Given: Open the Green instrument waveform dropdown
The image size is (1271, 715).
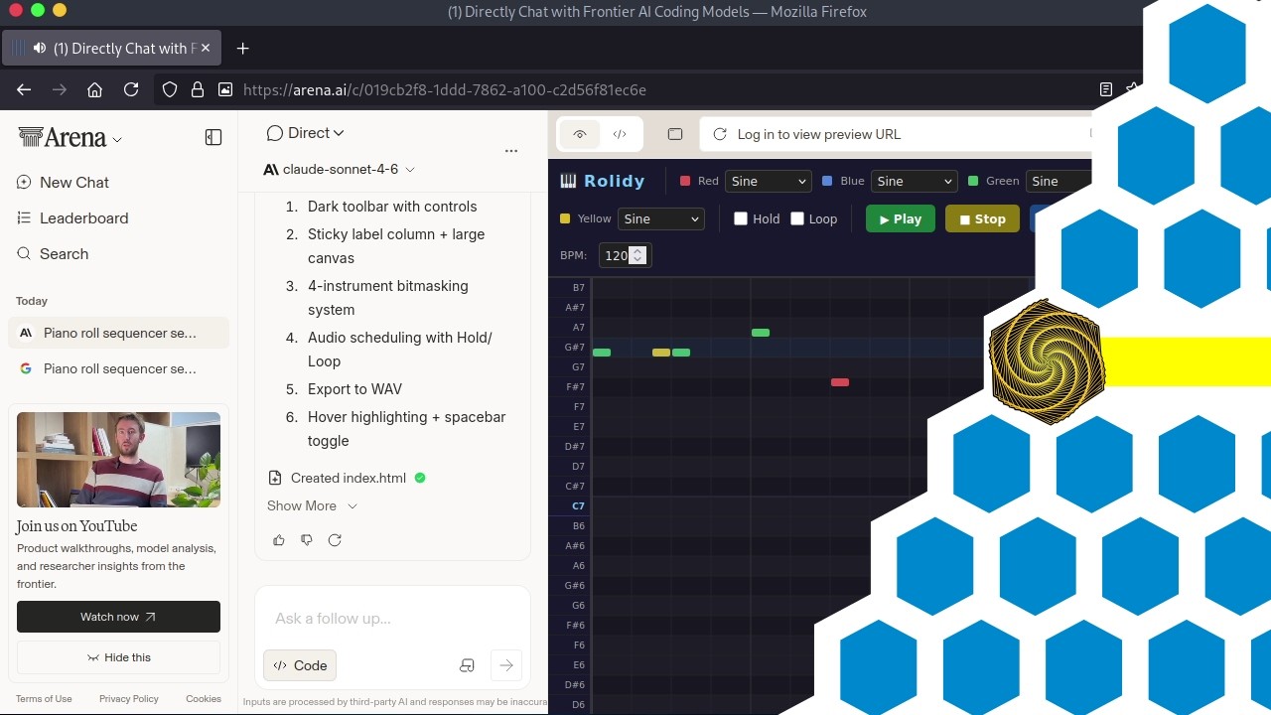Looking at the screenshot, I should (x=1059, y=181).
